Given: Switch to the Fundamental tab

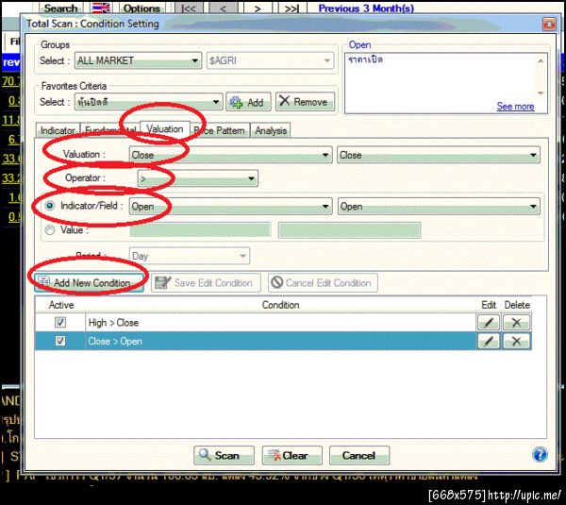Looking at the screenshot, I should pyautogui.click(x=110, y=130).
